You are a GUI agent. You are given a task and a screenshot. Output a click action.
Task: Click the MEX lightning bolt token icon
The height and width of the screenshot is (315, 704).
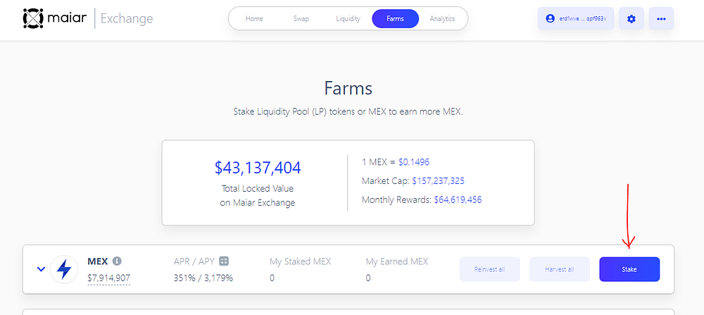(x=64, y=269)
